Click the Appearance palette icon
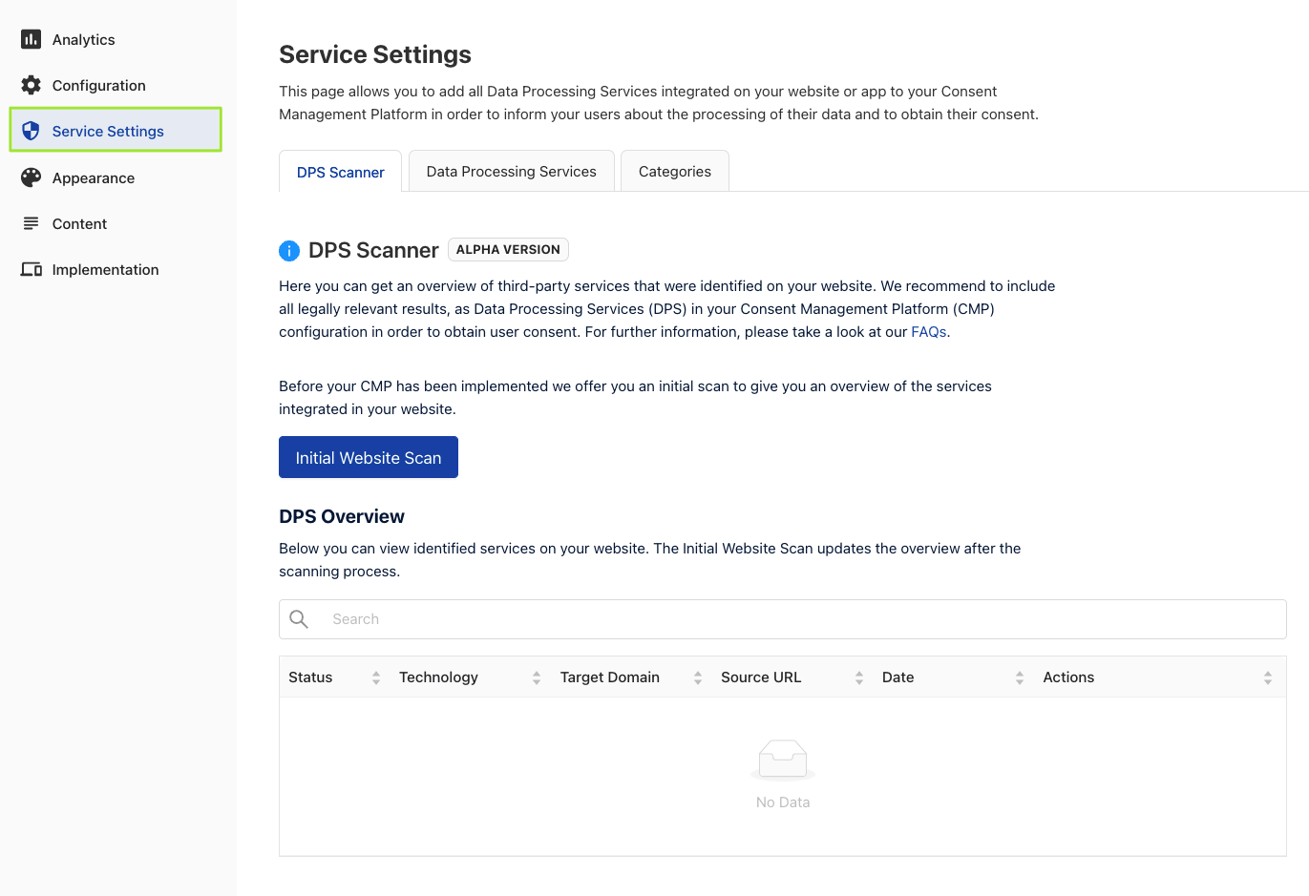 [x=31, y=177]
